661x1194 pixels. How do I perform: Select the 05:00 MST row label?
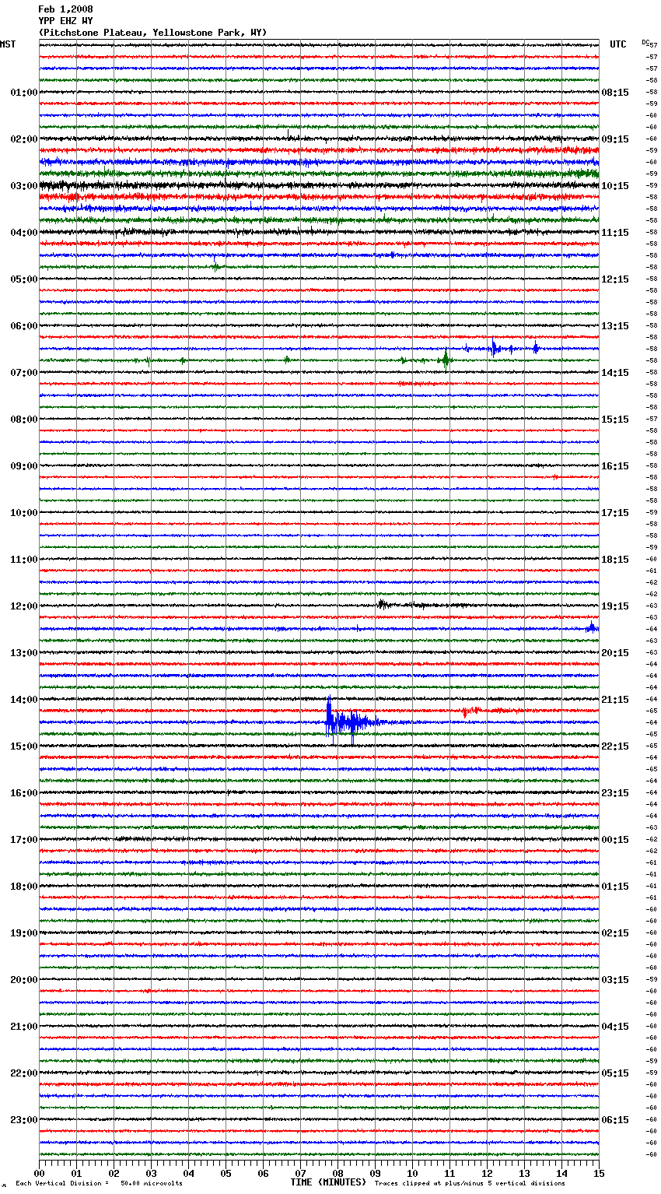tap(24, 279)
